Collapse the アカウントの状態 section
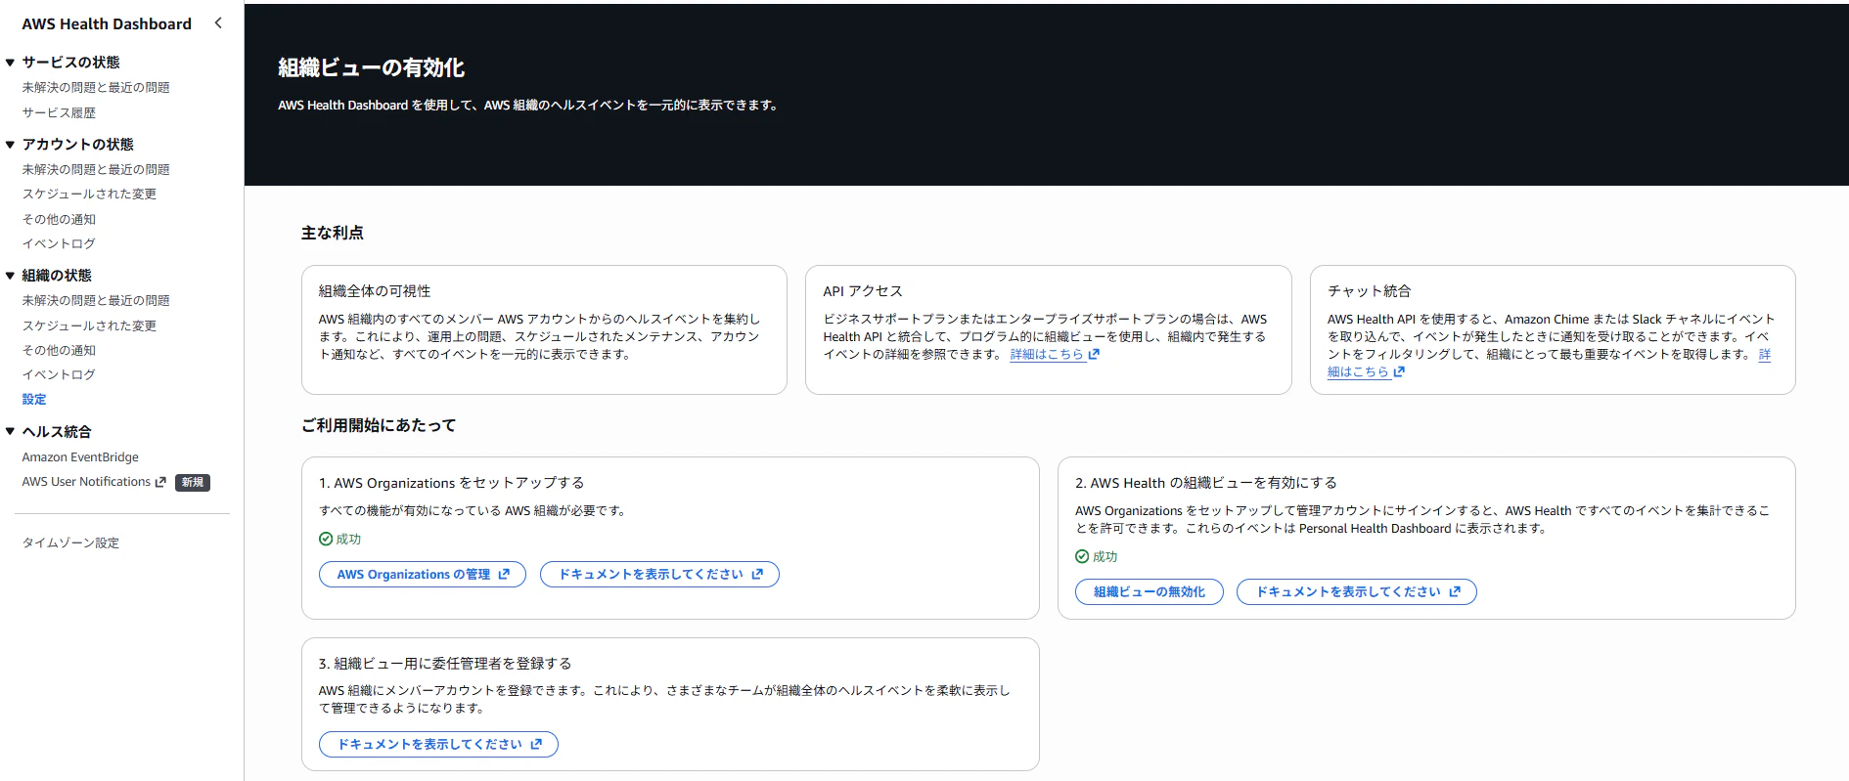Image resolution: width=1849 pixels, height=781 pixels. click(10, 145)
